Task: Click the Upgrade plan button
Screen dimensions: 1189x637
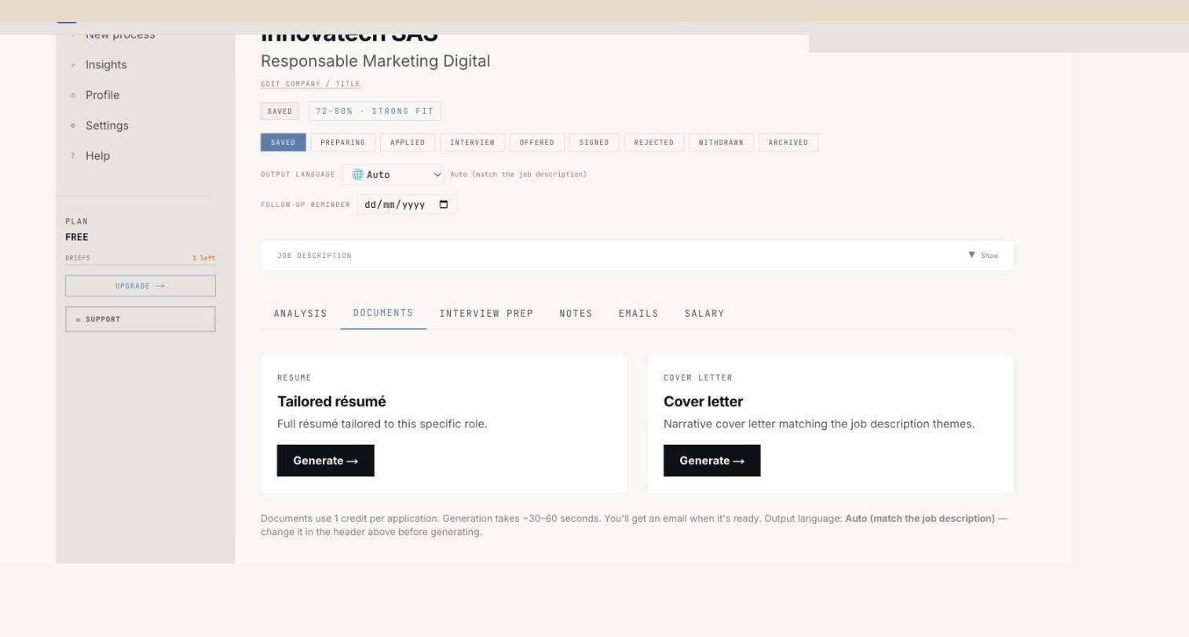Action: click(x=141, y=286)
